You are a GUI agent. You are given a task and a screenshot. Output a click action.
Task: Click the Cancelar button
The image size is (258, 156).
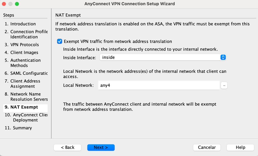(x=207, y=147)
